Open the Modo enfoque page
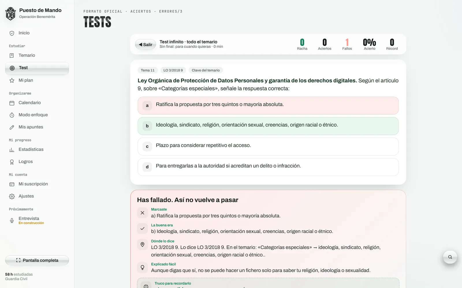 click(37, 115)
